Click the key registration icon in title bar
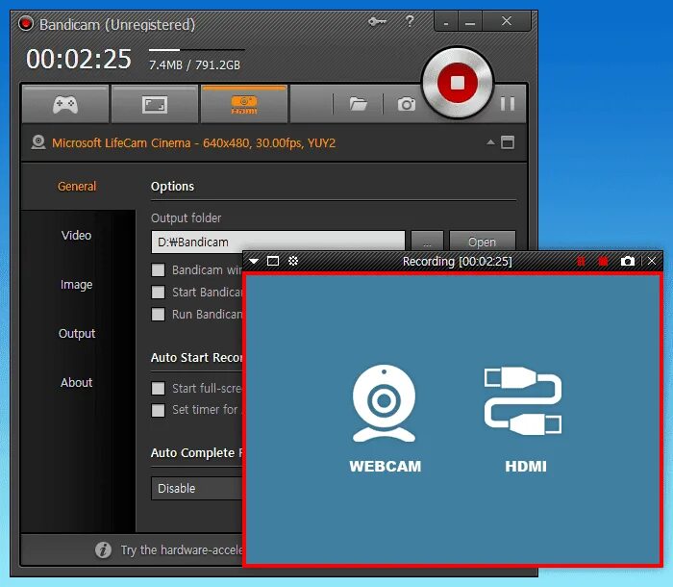The image size is (673, 587). [x=377, y=21]
